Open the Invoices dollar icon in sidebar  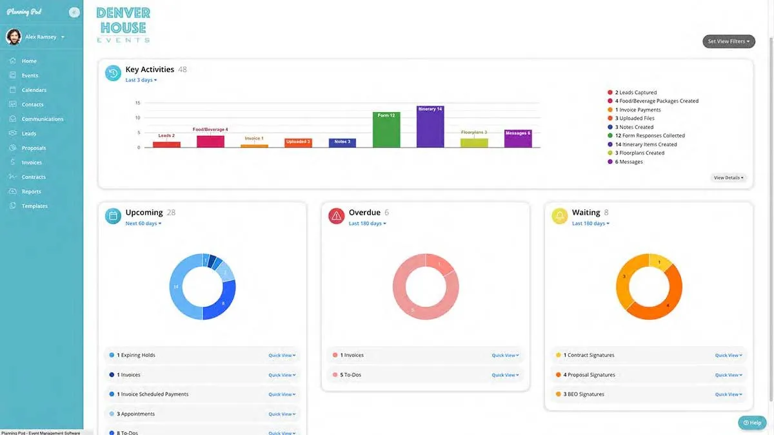[13, 162]
